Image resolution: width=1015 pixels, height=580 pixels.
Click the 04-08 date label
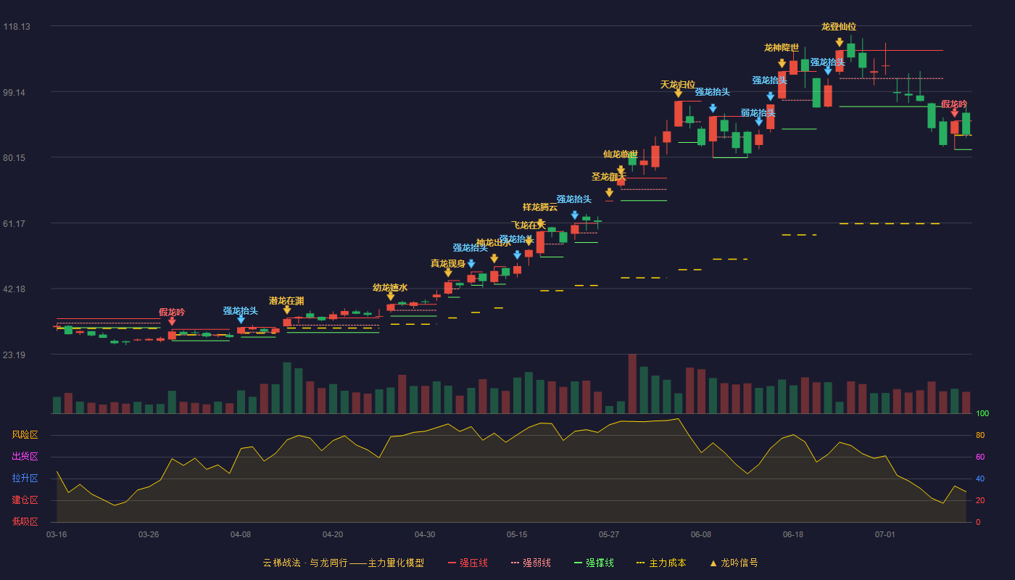[241, 534]
